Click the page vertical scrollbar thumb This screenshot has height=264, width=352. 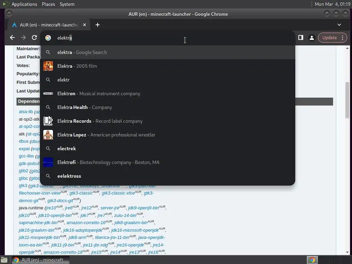click(x=347, y=100)
